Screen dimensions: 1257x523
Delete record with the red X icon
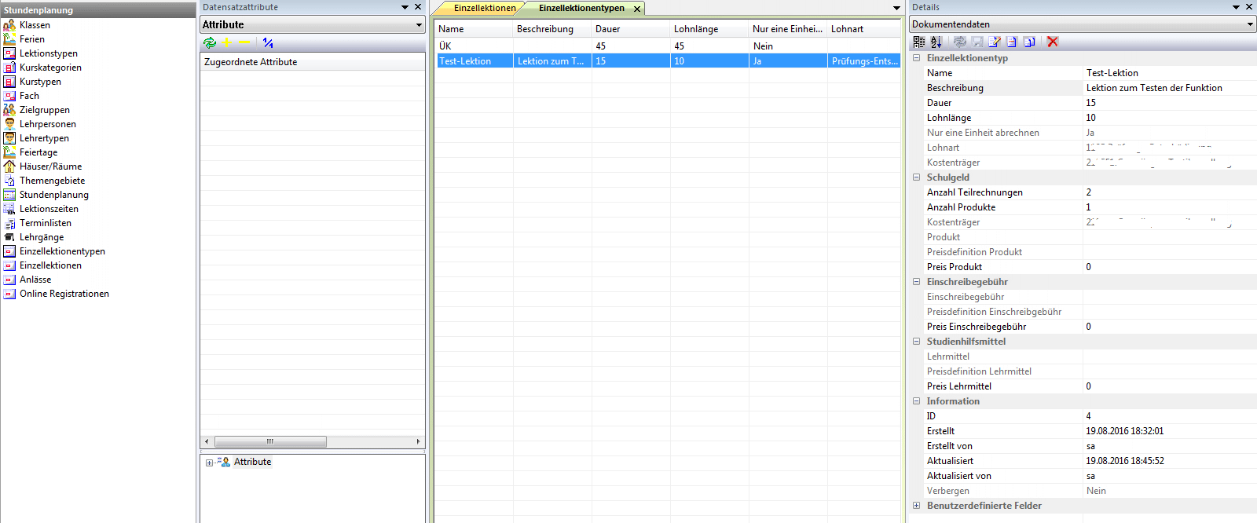click(1053, 42)
